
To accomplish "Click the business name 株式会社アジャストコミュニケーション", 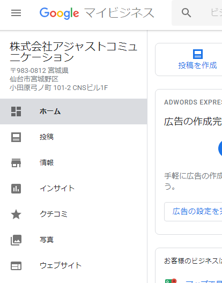I will (73, 52).
